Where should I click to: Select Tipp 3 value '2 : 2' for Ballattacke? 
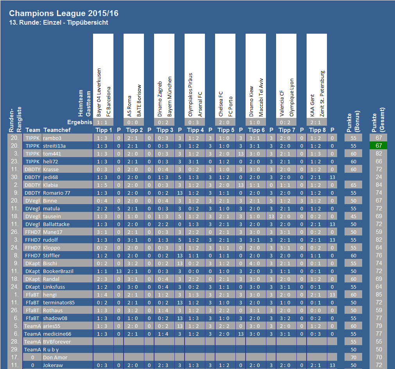pos(164,224)
